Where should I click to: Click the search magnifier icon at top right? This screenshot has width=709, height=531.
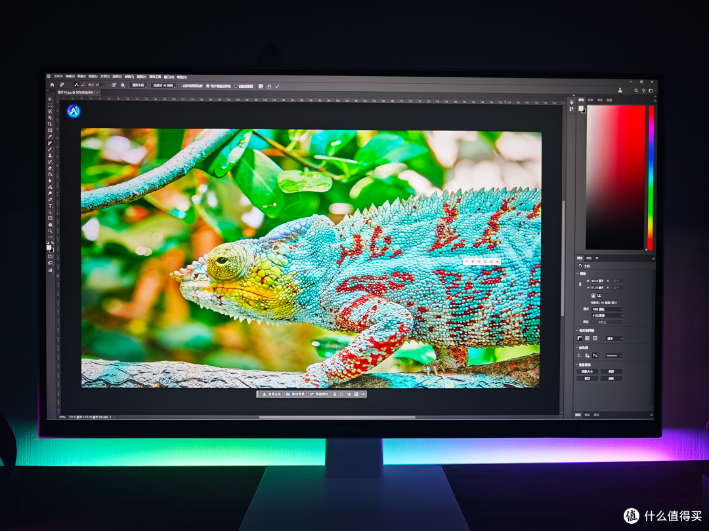coord(635,90)
